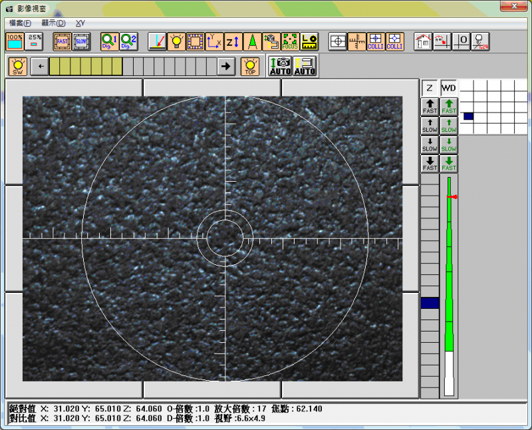Click the square frame edge-points icon
The height and width of the screenshot is (430, 532).
196,42
